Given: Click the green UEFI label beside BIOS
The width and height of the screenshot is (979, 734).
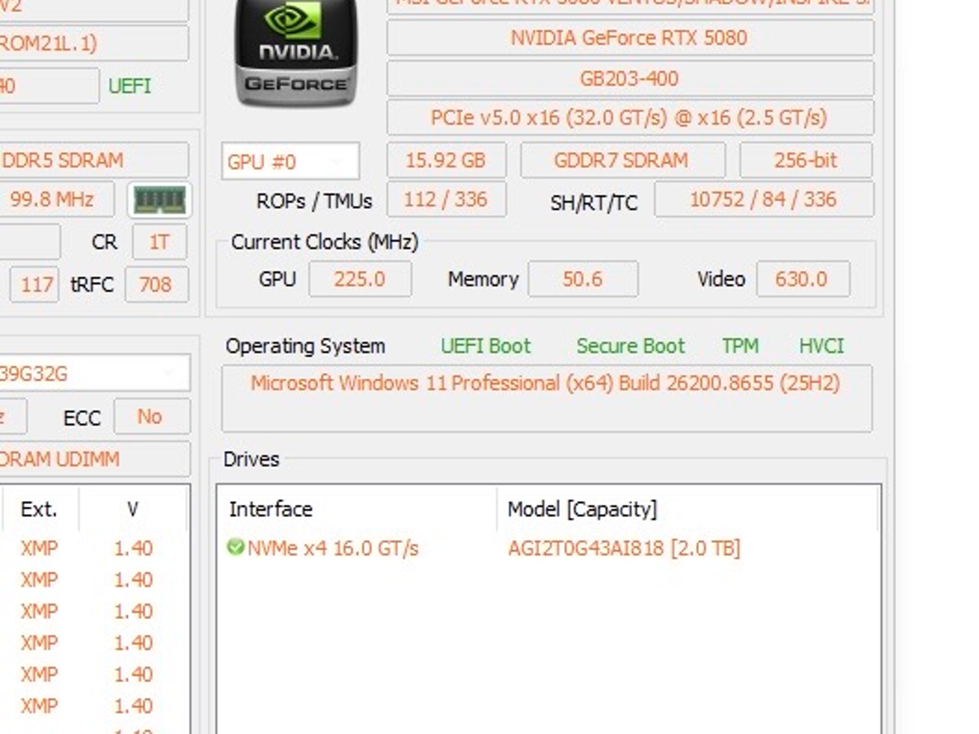Looking at the screenshot, I should [x=130, y=86].
